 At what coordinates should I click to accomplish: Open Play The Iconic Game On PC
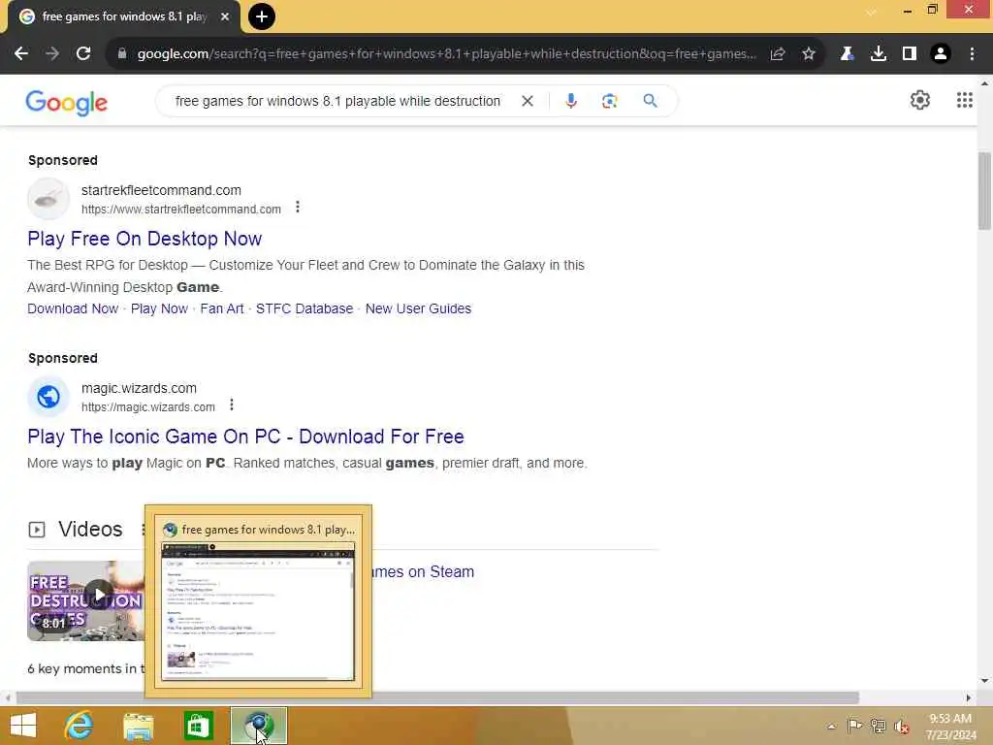pos(245,437)
